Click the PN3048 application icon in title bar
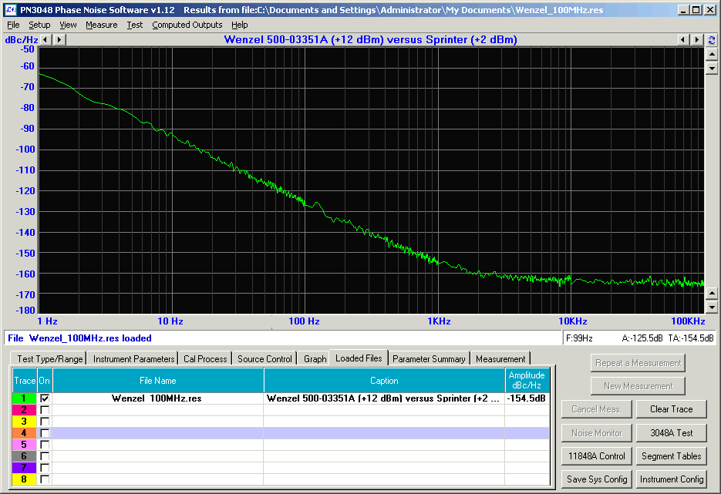Screen dimensions: 721x494 point(11,10)
